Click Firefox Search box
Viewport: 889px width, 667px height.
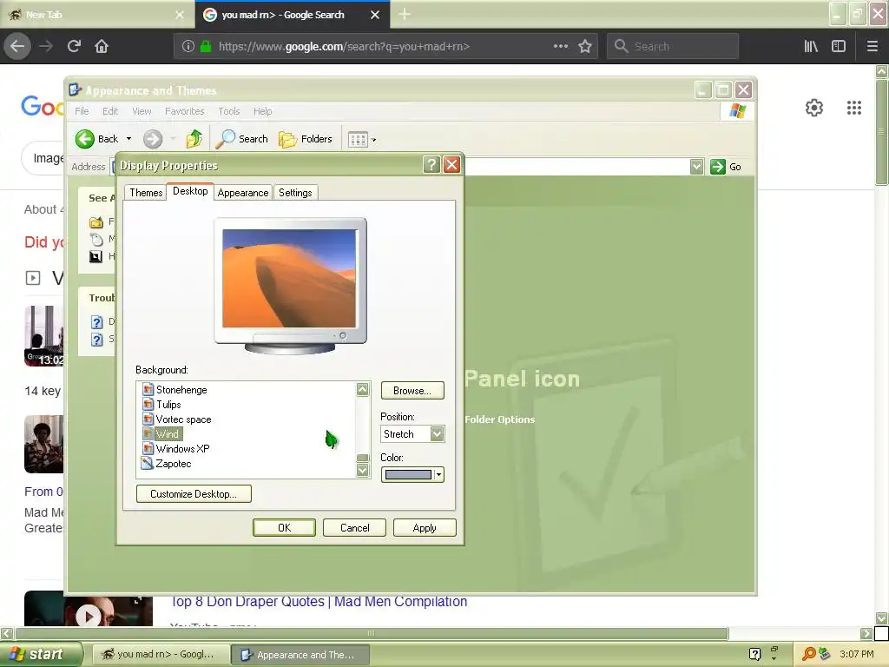tap(673, 47)
